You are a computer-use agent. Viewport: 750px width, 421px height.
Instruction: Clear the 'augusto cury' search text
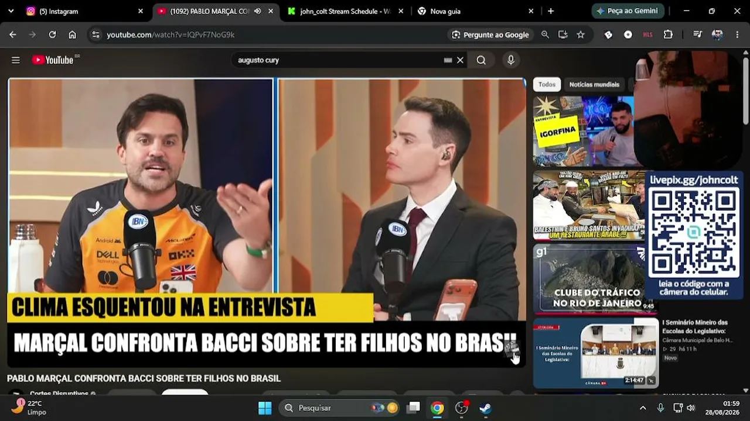point(461,60)
